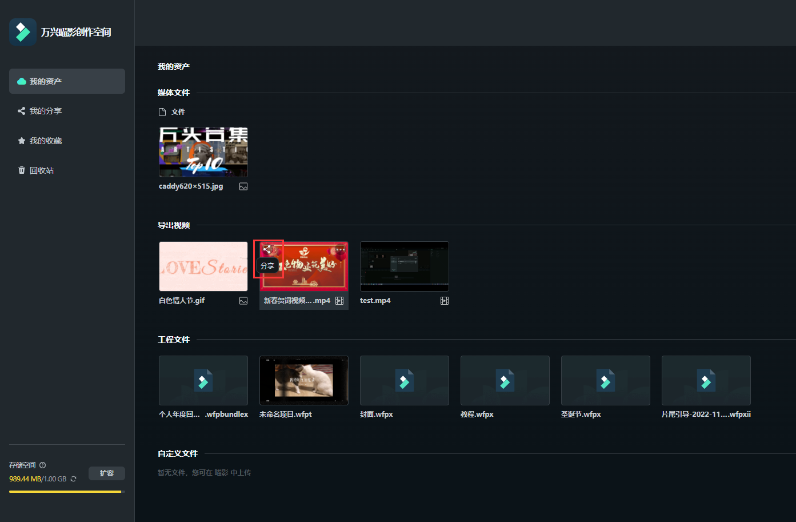
Task: Click the 万兴喵影 app logo
Action: [x=23, y=32]
